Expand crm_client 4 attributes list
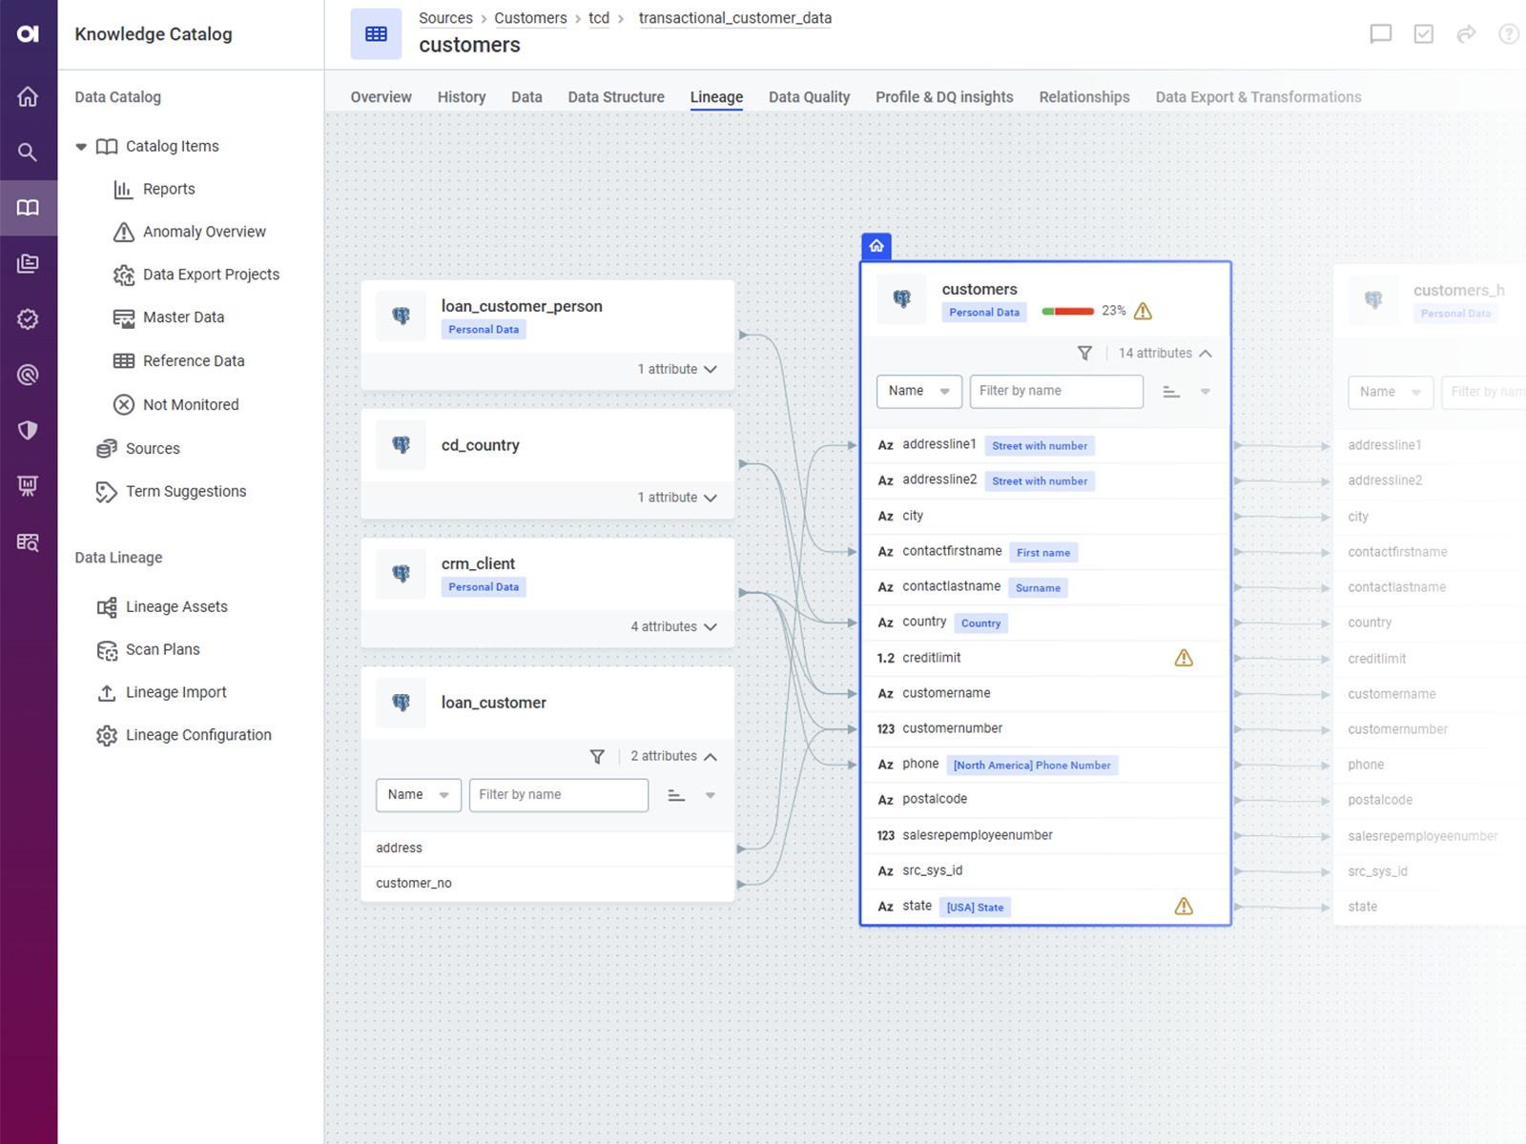The height and width of the screenshot is (1144, 1526). point(673,627)
